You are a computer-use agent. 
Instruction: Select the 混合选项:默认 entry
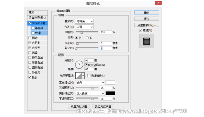click(37, 18)
